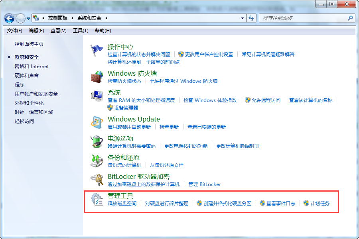
Task: Click the 设备管理器 link
Action: [x=126, y=108]
